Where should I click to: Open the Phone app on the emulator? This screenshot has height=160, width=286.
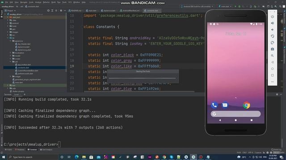(214, 105)
